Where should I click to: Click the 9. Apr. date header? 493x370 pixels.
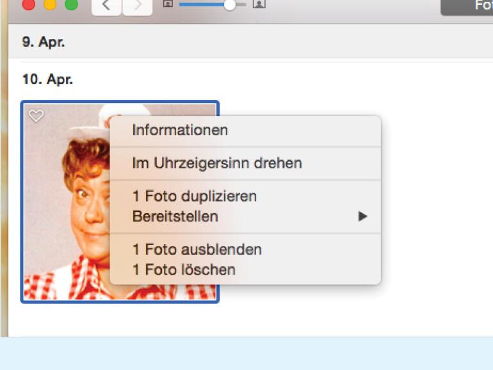tap(43, 43)
